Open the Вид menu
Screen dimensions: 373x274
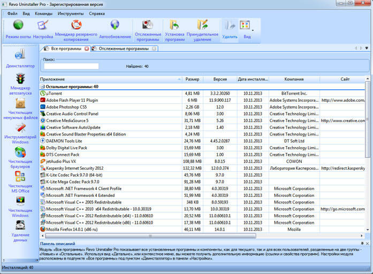tap(26, 13)
